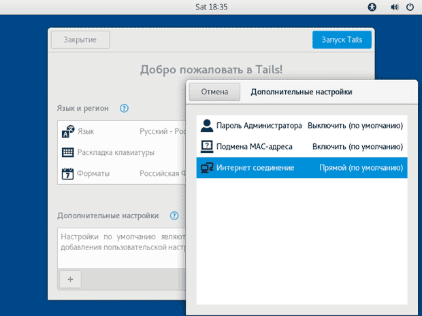Screen dimensions: 422x316
Task: Click the Administrator Password user icon
Action: click(x=206, y=126)
